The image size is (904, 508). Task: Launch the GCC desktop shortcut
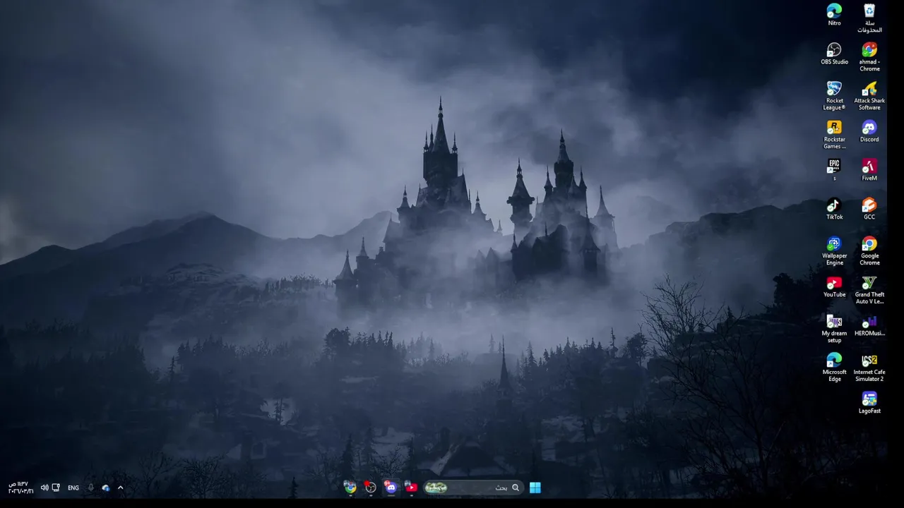coord(869,208)
